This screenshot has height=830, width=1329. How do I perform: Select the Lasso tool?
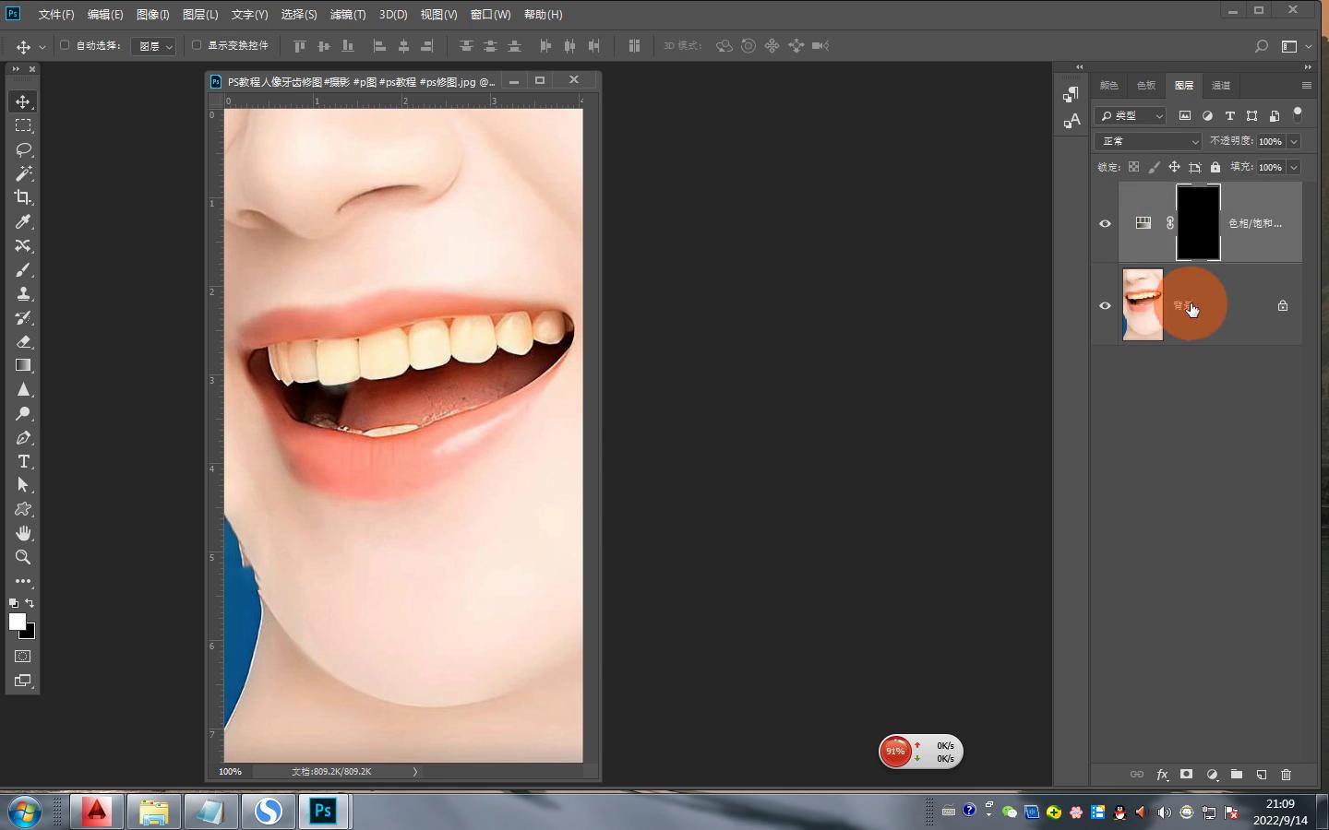pyautogui.click(x=23, y=149)
